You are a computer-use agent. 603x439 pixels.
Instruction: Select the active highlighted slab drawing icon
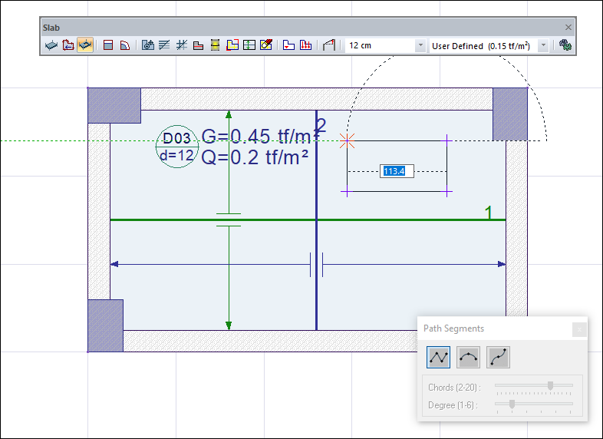pos(85,45)
